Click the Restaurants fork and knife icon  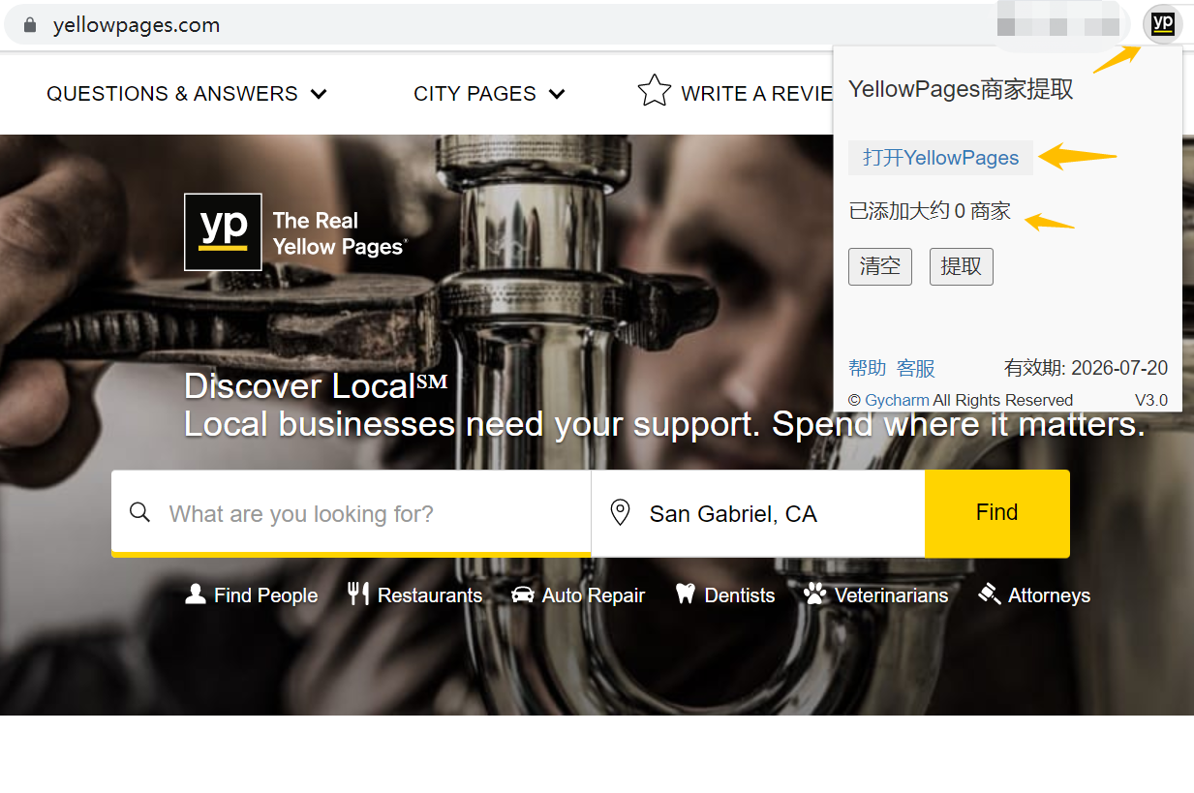[358, 594]
